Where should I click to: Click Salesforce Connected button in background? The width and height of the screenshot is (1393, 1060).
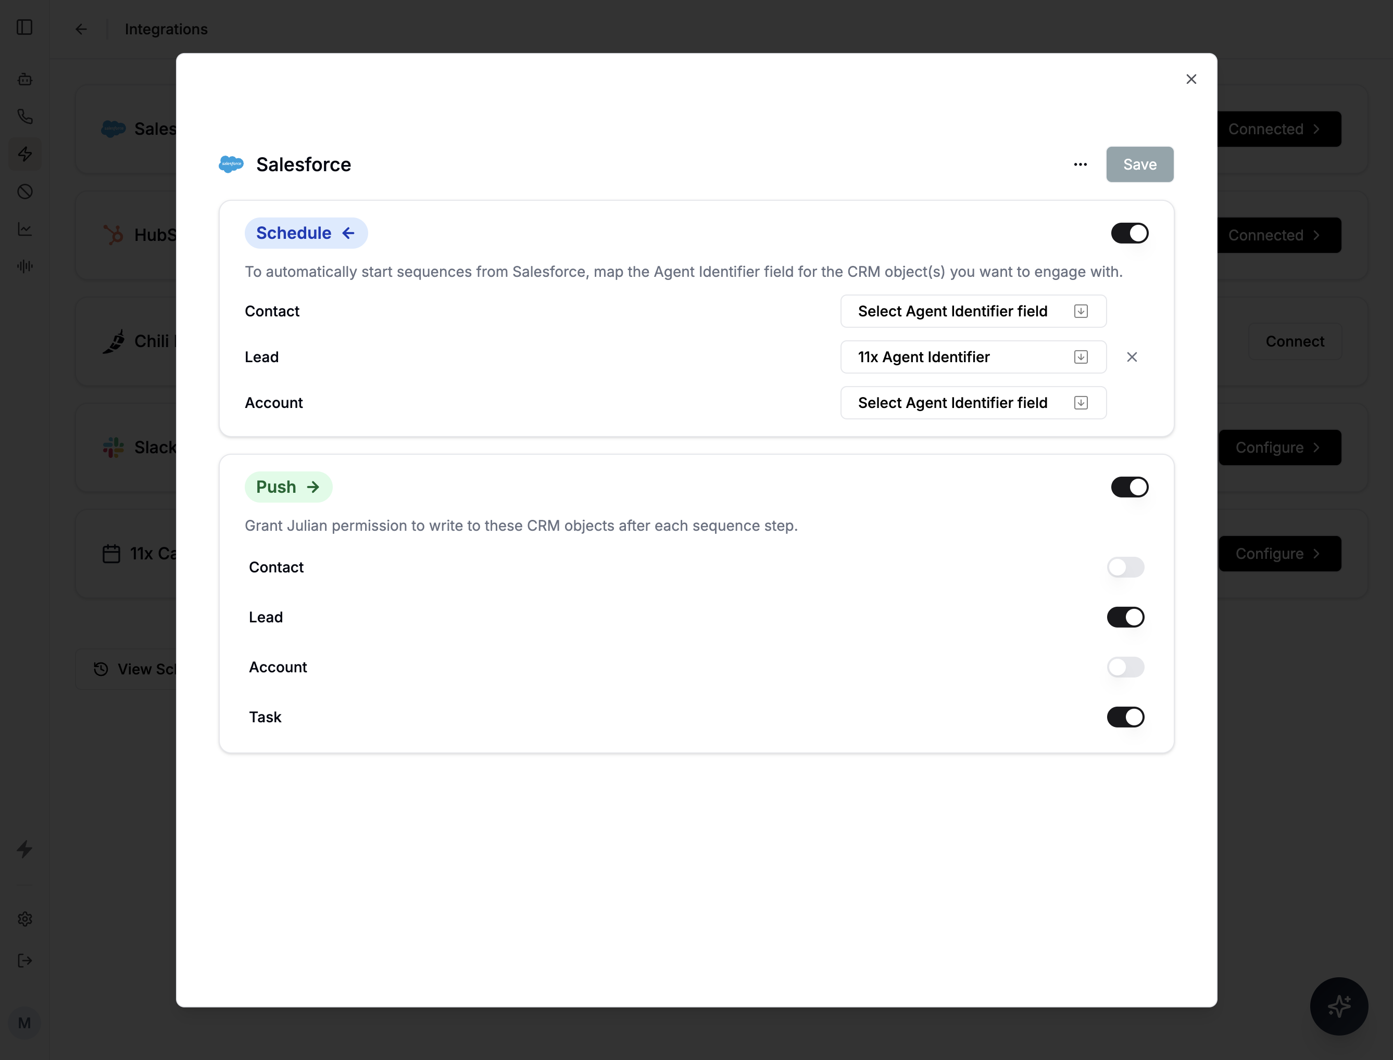(1279, 130)
